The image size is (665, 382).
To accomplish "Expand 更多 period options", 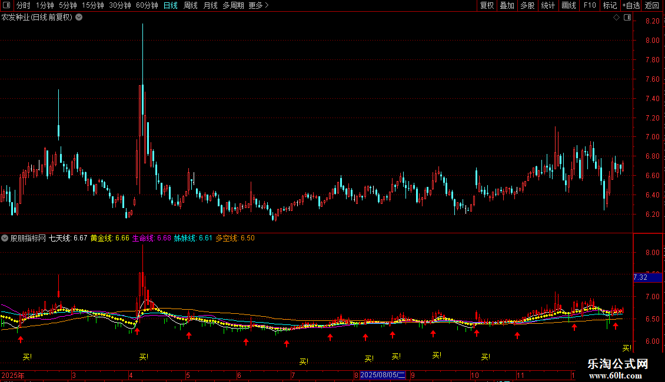I will 258,5.
